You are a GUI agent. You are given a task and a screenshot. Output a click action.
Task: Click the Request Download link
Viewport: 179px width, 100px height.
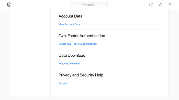(x=69, y=64)
